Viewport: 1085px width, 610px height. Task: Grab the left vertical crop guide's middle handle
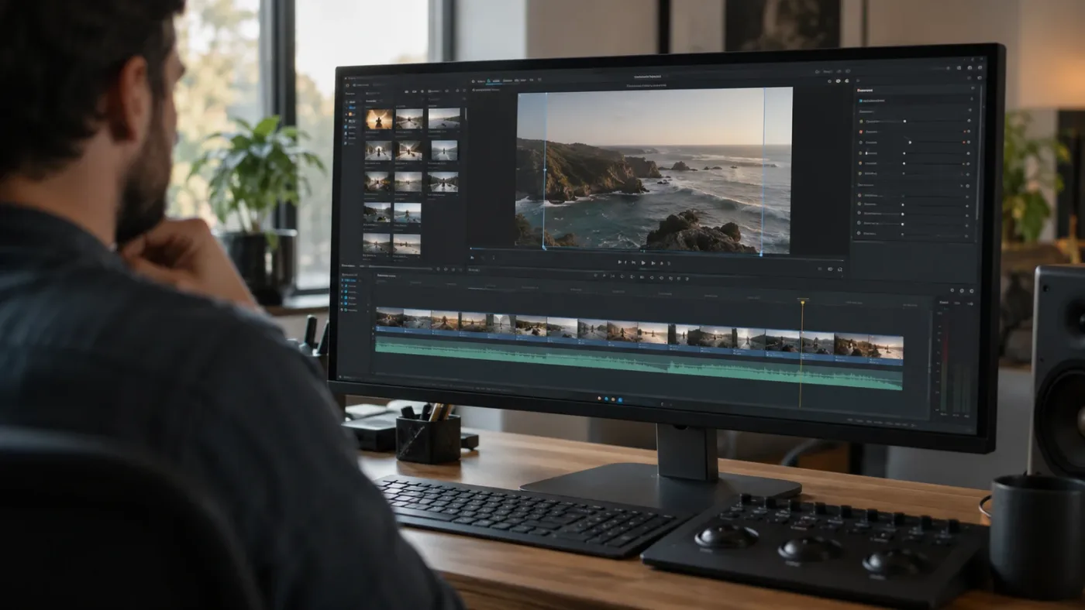(x=543, y=169)
